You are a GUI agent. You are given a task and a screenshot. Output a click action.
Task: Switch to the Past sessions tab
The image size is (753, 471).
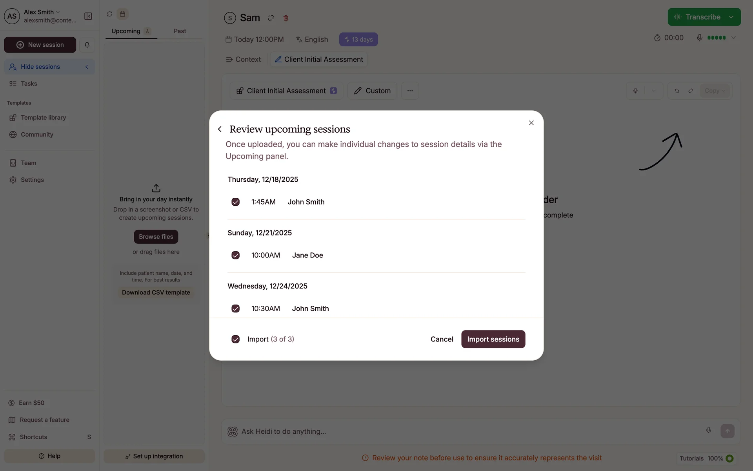point(180,31)
